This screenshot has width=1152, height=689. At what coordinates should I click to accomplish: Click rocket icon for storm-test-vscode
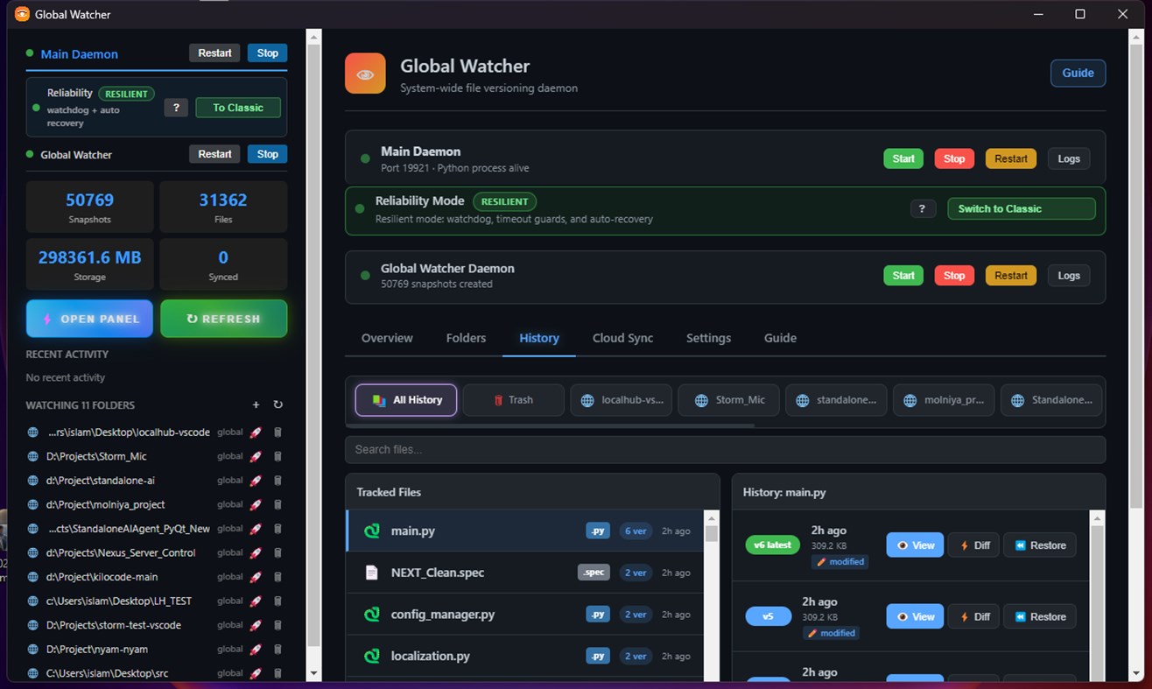coord(256,625)
